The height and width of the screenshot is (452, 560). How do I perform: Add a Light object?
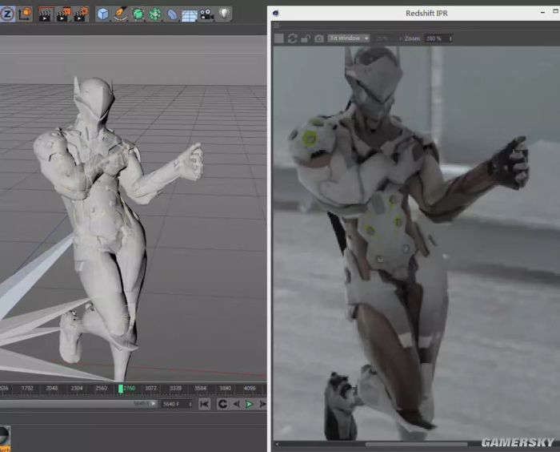point(224,14)
